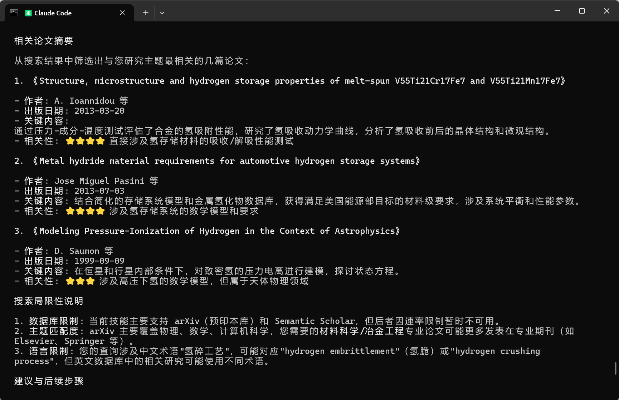The height and width of the screenshot is (400, 619).
Task: Click the heading 相关论文摘要
Action: (x=44, y=41)
